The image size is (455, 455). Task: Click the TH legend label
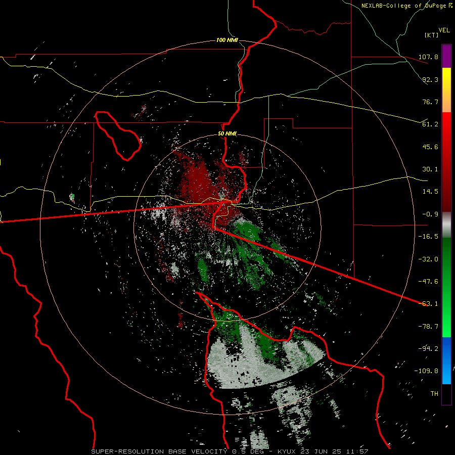click(x=434, y=394)
